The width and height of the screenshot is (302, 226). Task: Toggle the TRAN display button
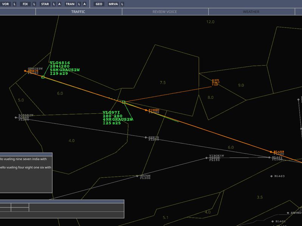click(x=70, y=4)
